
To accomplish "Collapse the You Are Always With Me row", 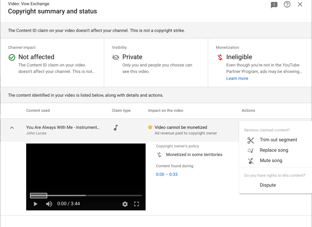I will pos(12,128).
